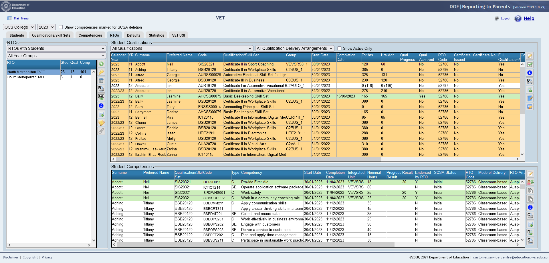Screen dimensions: 549x263
Task: Click the green add RTO icon
Action: click(101, 64)
